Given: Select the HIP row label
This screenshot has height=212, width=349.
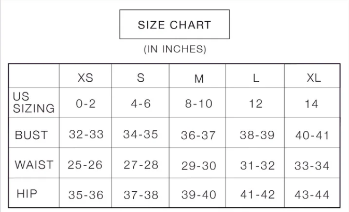Looking at the screenshot, I should click(x=27, y=194).
